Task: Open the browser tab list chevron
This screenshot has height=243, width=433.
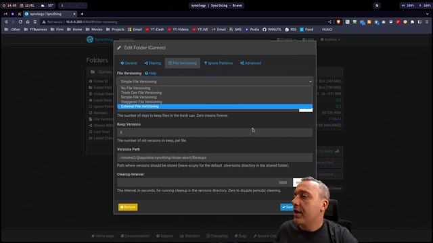Action: pos(427,13)
